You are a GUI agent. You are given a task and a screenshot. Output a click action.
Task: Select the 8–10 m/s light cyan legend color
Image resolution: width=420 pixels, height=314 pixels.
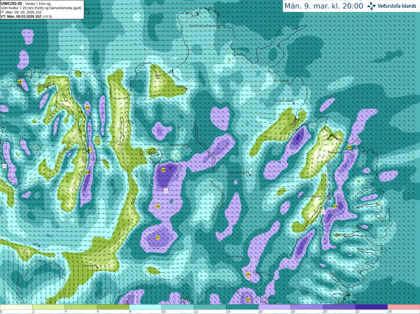pyautogui.click(x=145, y=307)
